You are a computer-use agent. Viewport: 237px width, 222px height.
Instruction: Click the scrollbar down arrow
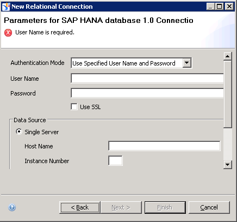228,165
